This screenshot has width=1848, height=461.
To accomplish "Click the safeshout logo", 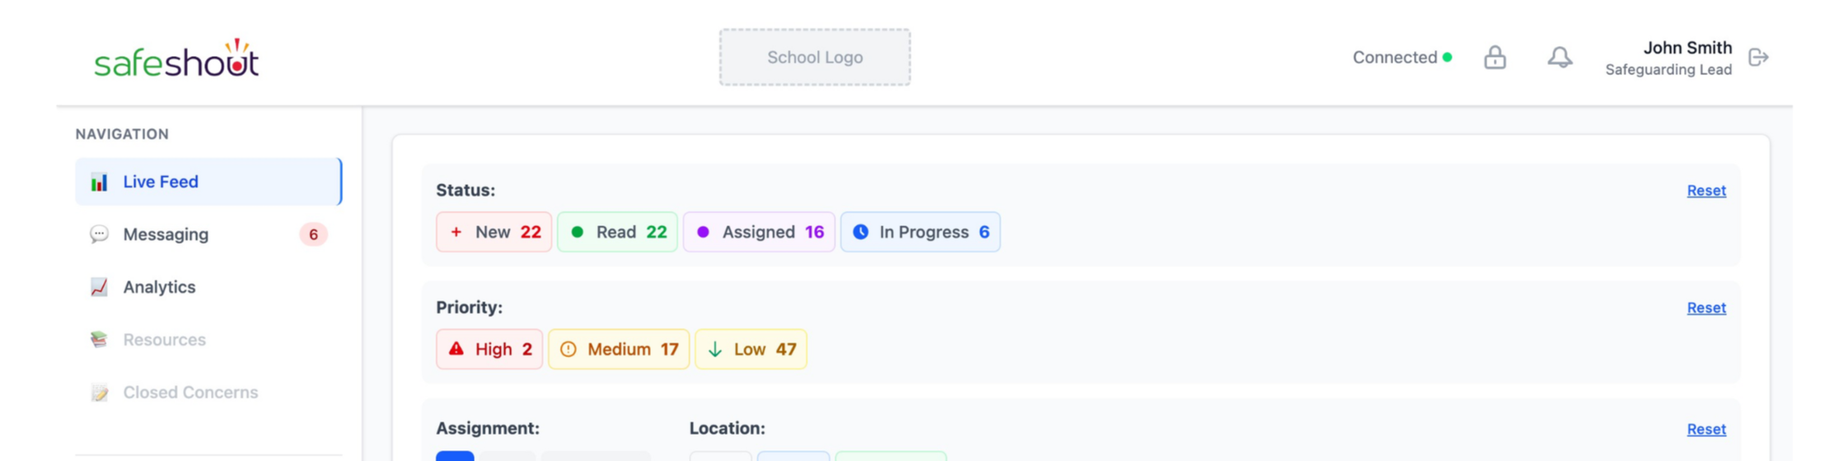I will (176, 58).
